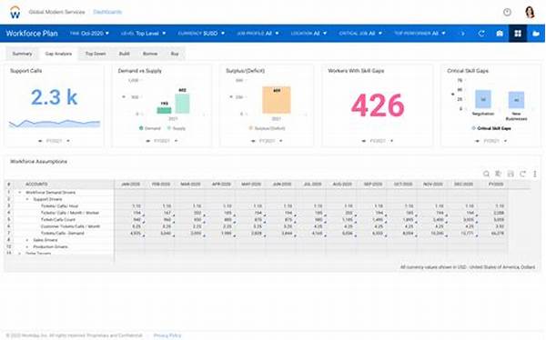Open the Privacy Policy link

coord(167,335)
